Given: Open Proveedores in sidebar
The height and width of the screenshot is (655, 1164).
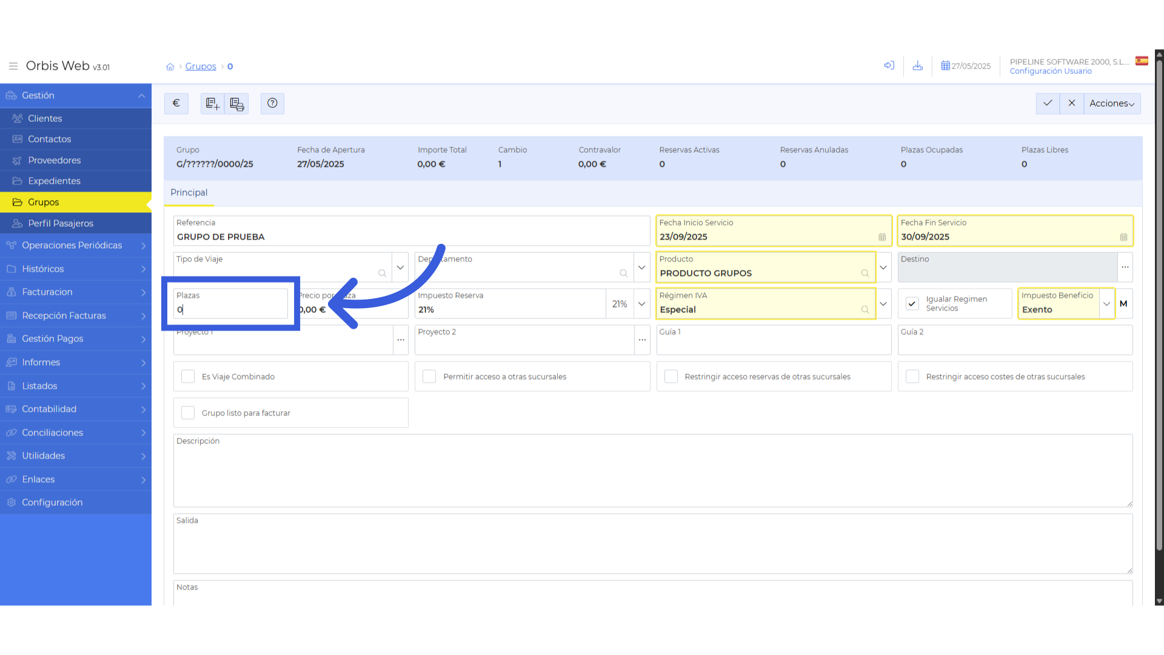Looking at the screenshot, I should coord(76,160).
